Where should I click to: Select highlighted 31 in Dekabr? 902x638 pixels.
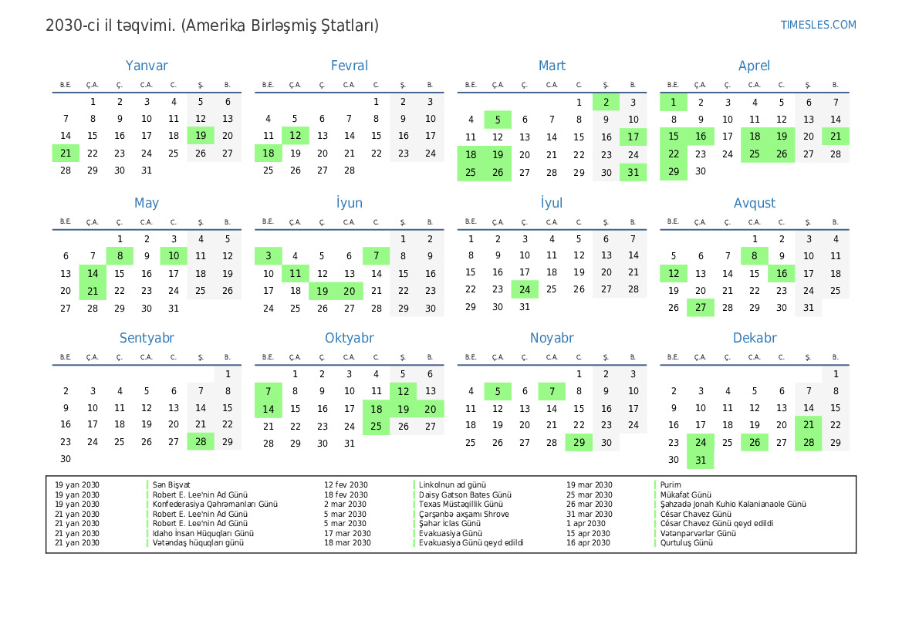[701, 461]
